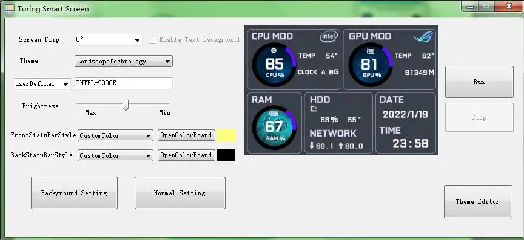Click the CPU percent circular gauge
Viewport: 524px width, 240px height.
[274, 64]
